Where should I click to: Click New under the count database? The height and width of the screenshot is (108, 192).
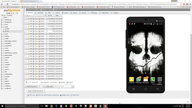coord(8,29)
